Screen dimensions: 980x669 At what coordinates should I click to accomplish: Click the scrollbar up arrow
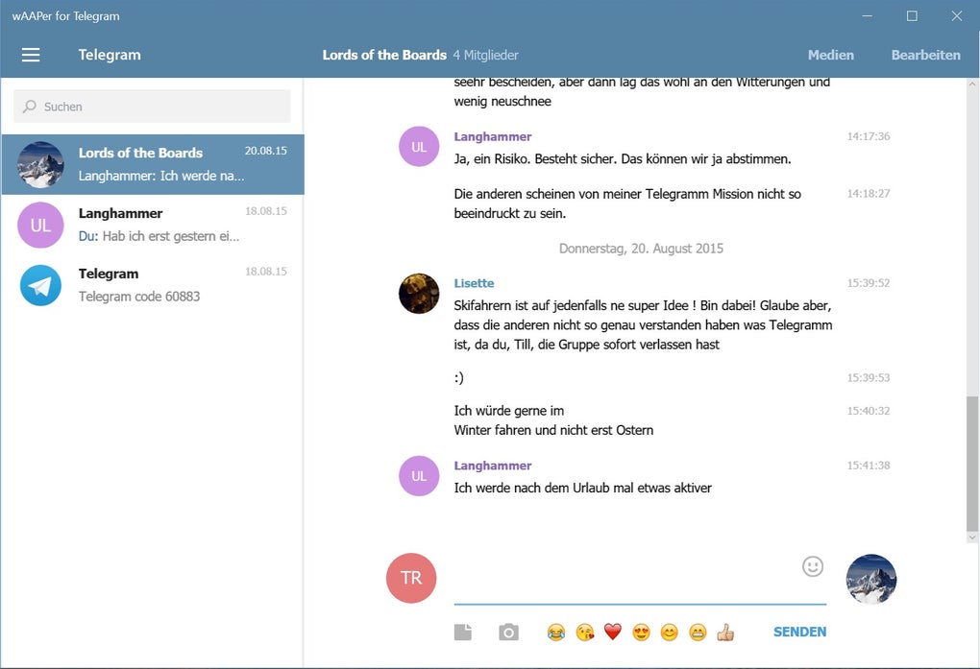tap(972, 84)
